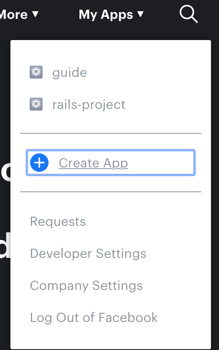
Task: Open the More navigation menu label
Action: 13,14
